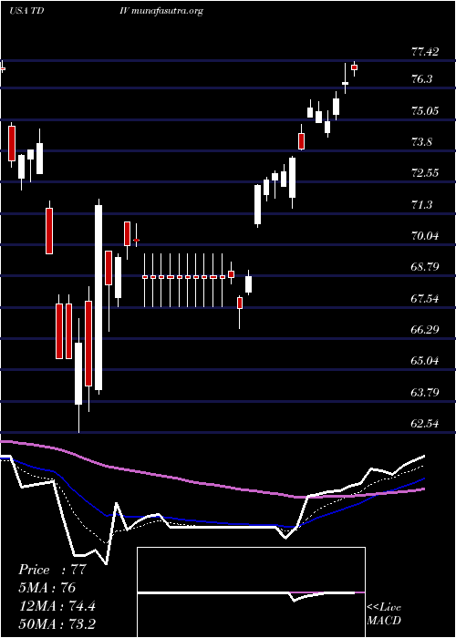
Task: Click the last red candle near 77
Action: tap(354, 67)
